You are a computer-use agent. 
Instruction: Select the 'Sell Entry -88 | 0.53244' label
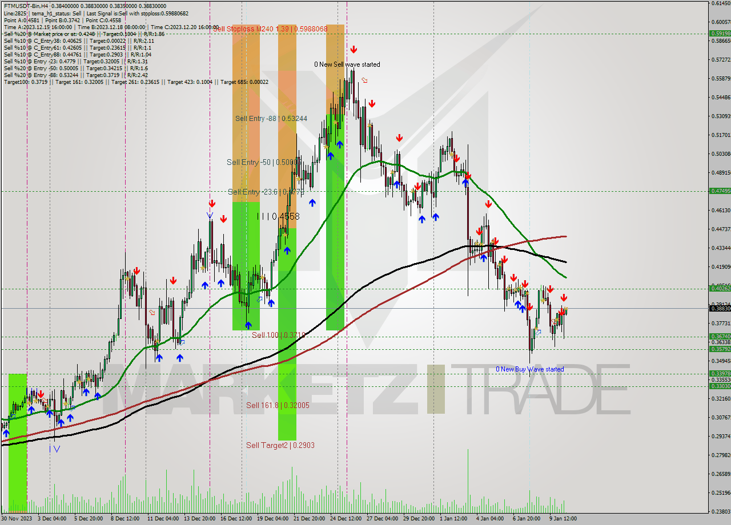[x=271, y=118]
